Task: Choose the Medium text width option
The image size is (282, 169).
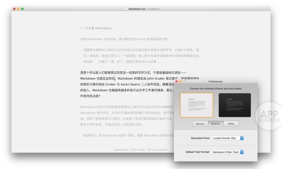Action: tap(215, 124)
